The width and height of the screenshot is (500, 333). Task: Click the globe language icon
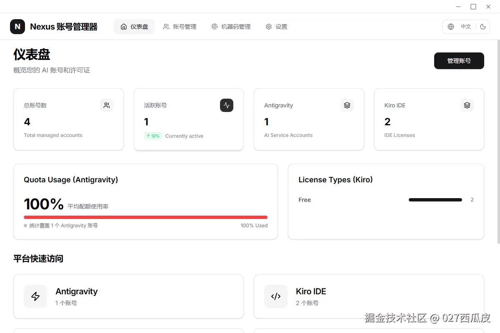(451, 26)
